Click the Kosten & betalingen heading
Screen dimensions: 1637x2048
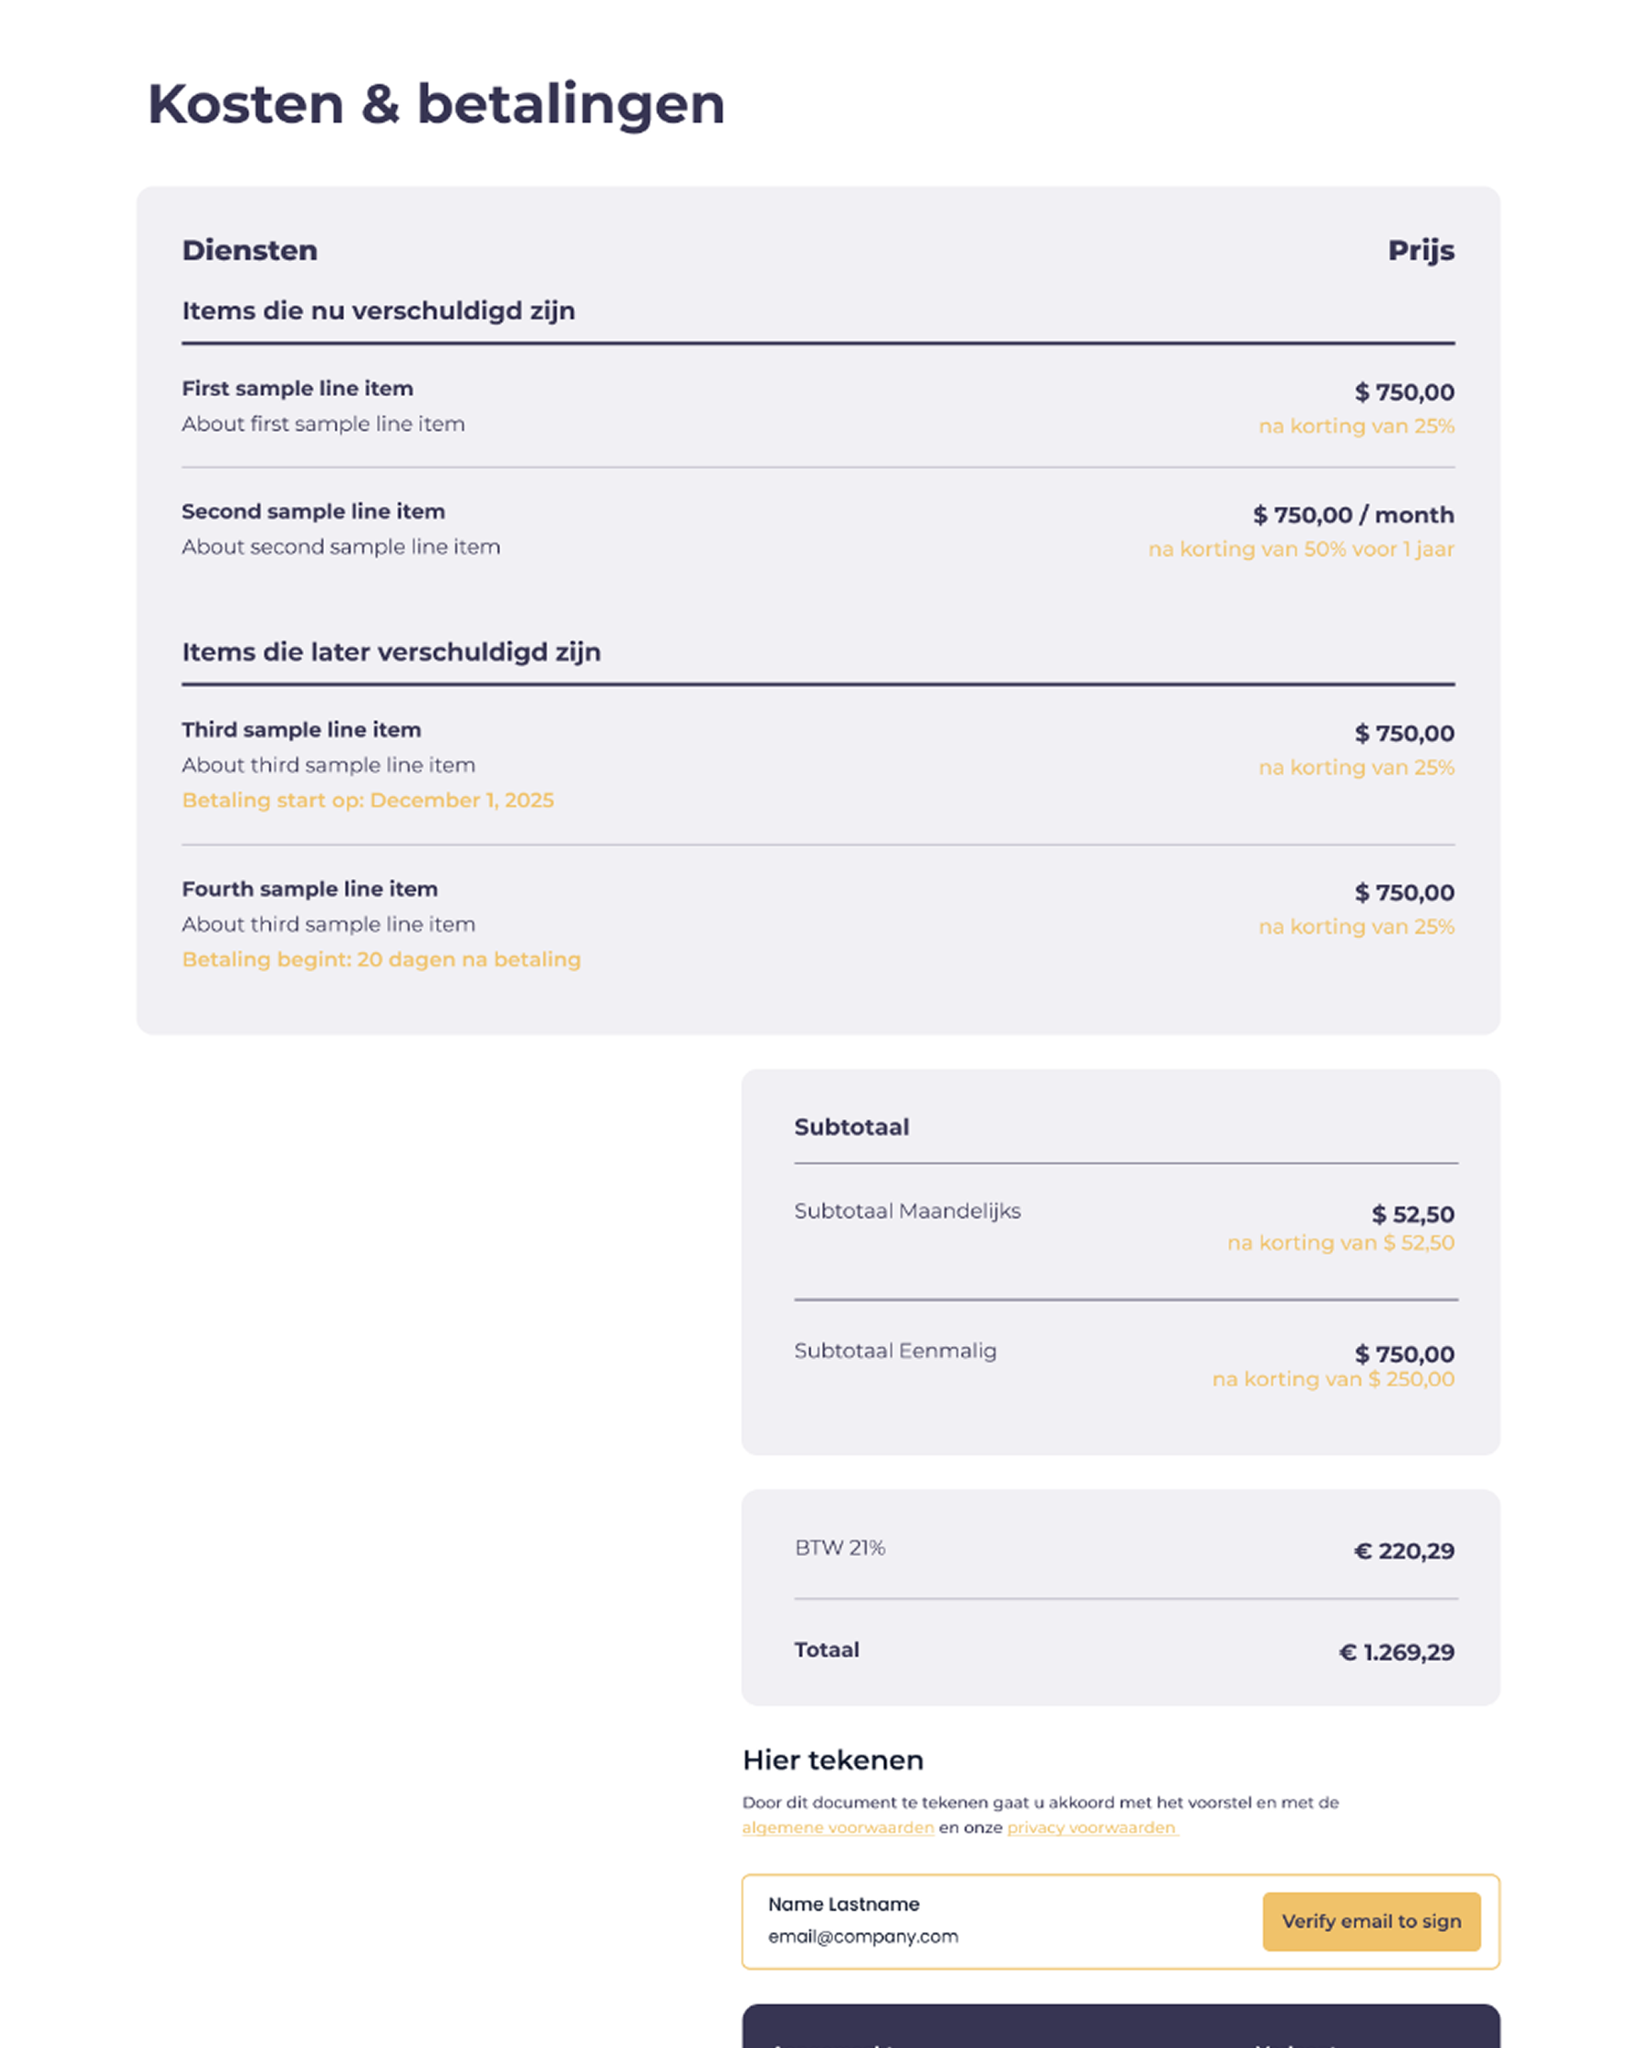click(x=436, y=103)
